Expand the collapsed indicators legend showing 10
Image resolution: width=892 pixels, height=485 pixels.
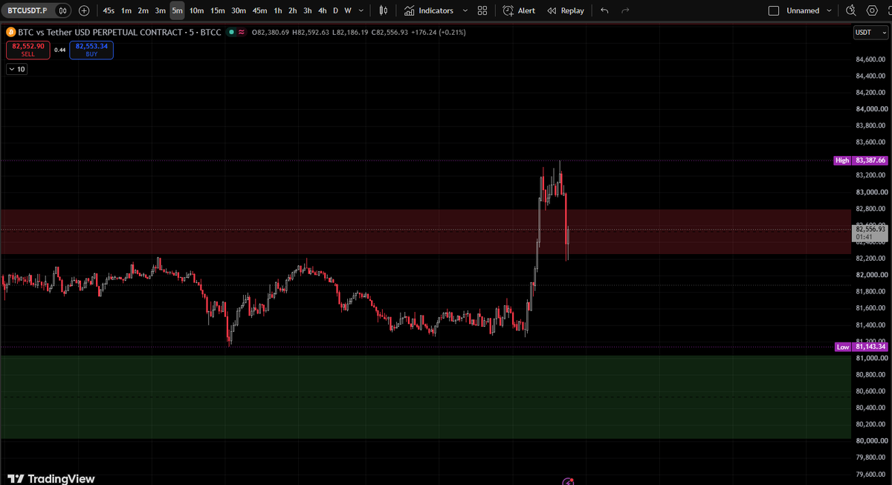click(x=16, y=69)
